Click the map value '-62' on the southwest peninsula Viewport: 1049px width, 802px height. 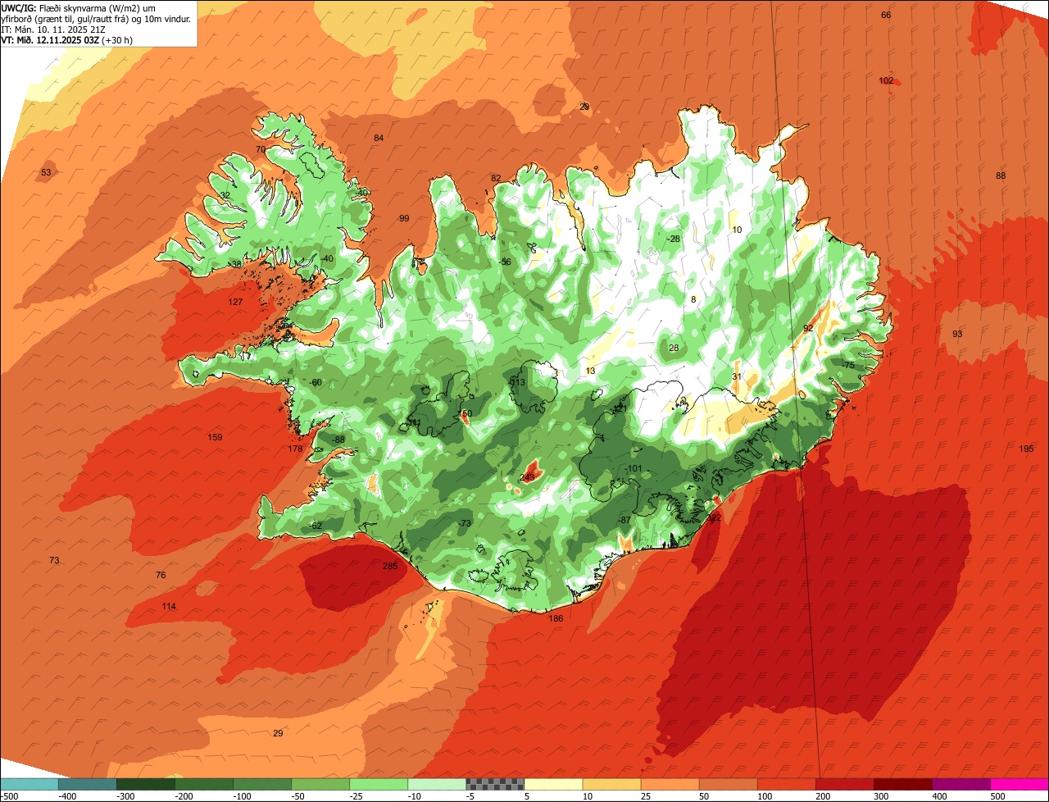coord(316,526)
